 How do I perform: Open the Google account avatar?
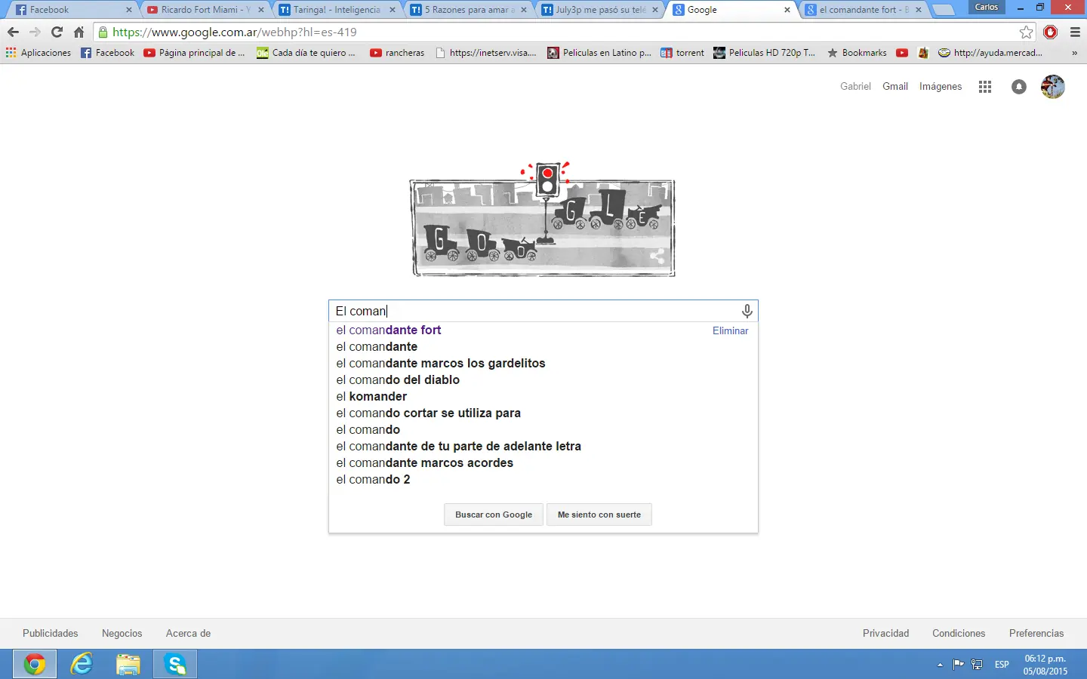tap(1053, 87)
